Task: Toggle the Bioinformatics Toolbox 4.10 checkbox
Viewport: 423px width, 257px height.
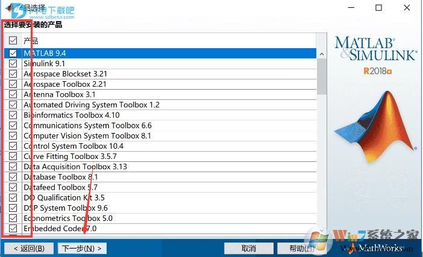Action: [x=13, y=115]
